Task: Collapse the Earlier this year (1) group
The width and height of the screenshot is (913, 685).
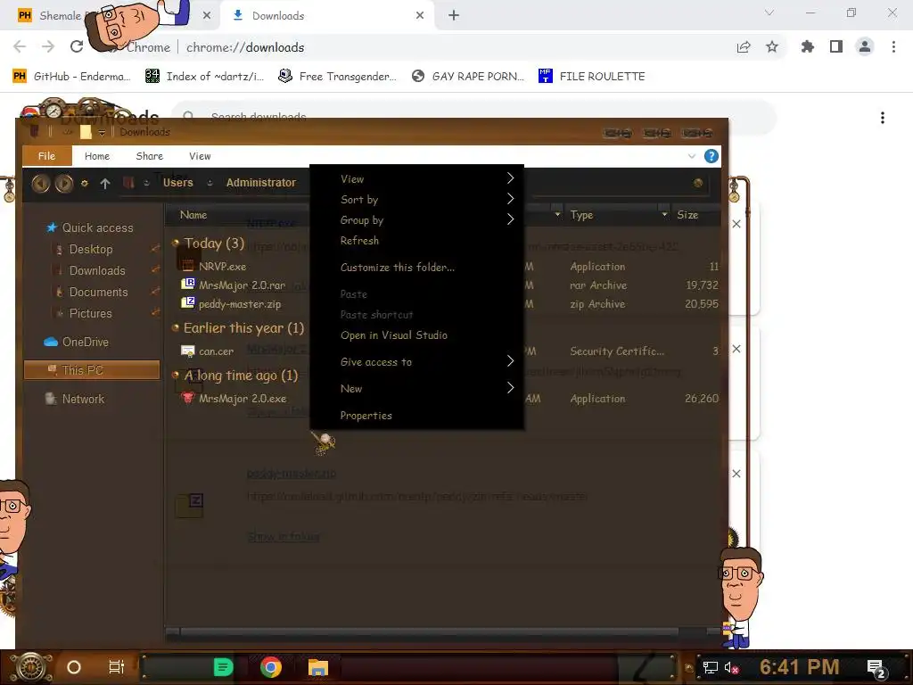Action: tap(176, 328)
